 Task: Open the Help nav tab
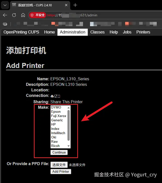click(x=114, y=32)
